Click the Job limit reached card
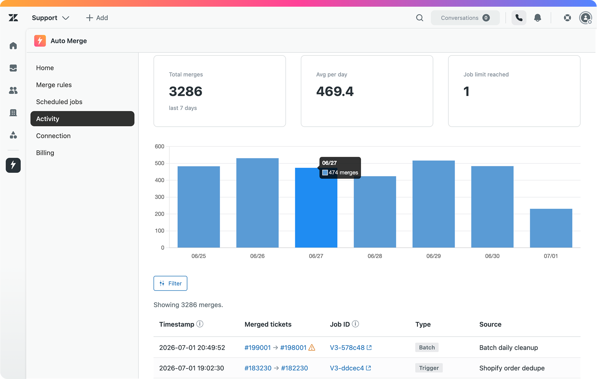Image resolution: width=597 pixels, height=379 pixels. click(514, 91)
